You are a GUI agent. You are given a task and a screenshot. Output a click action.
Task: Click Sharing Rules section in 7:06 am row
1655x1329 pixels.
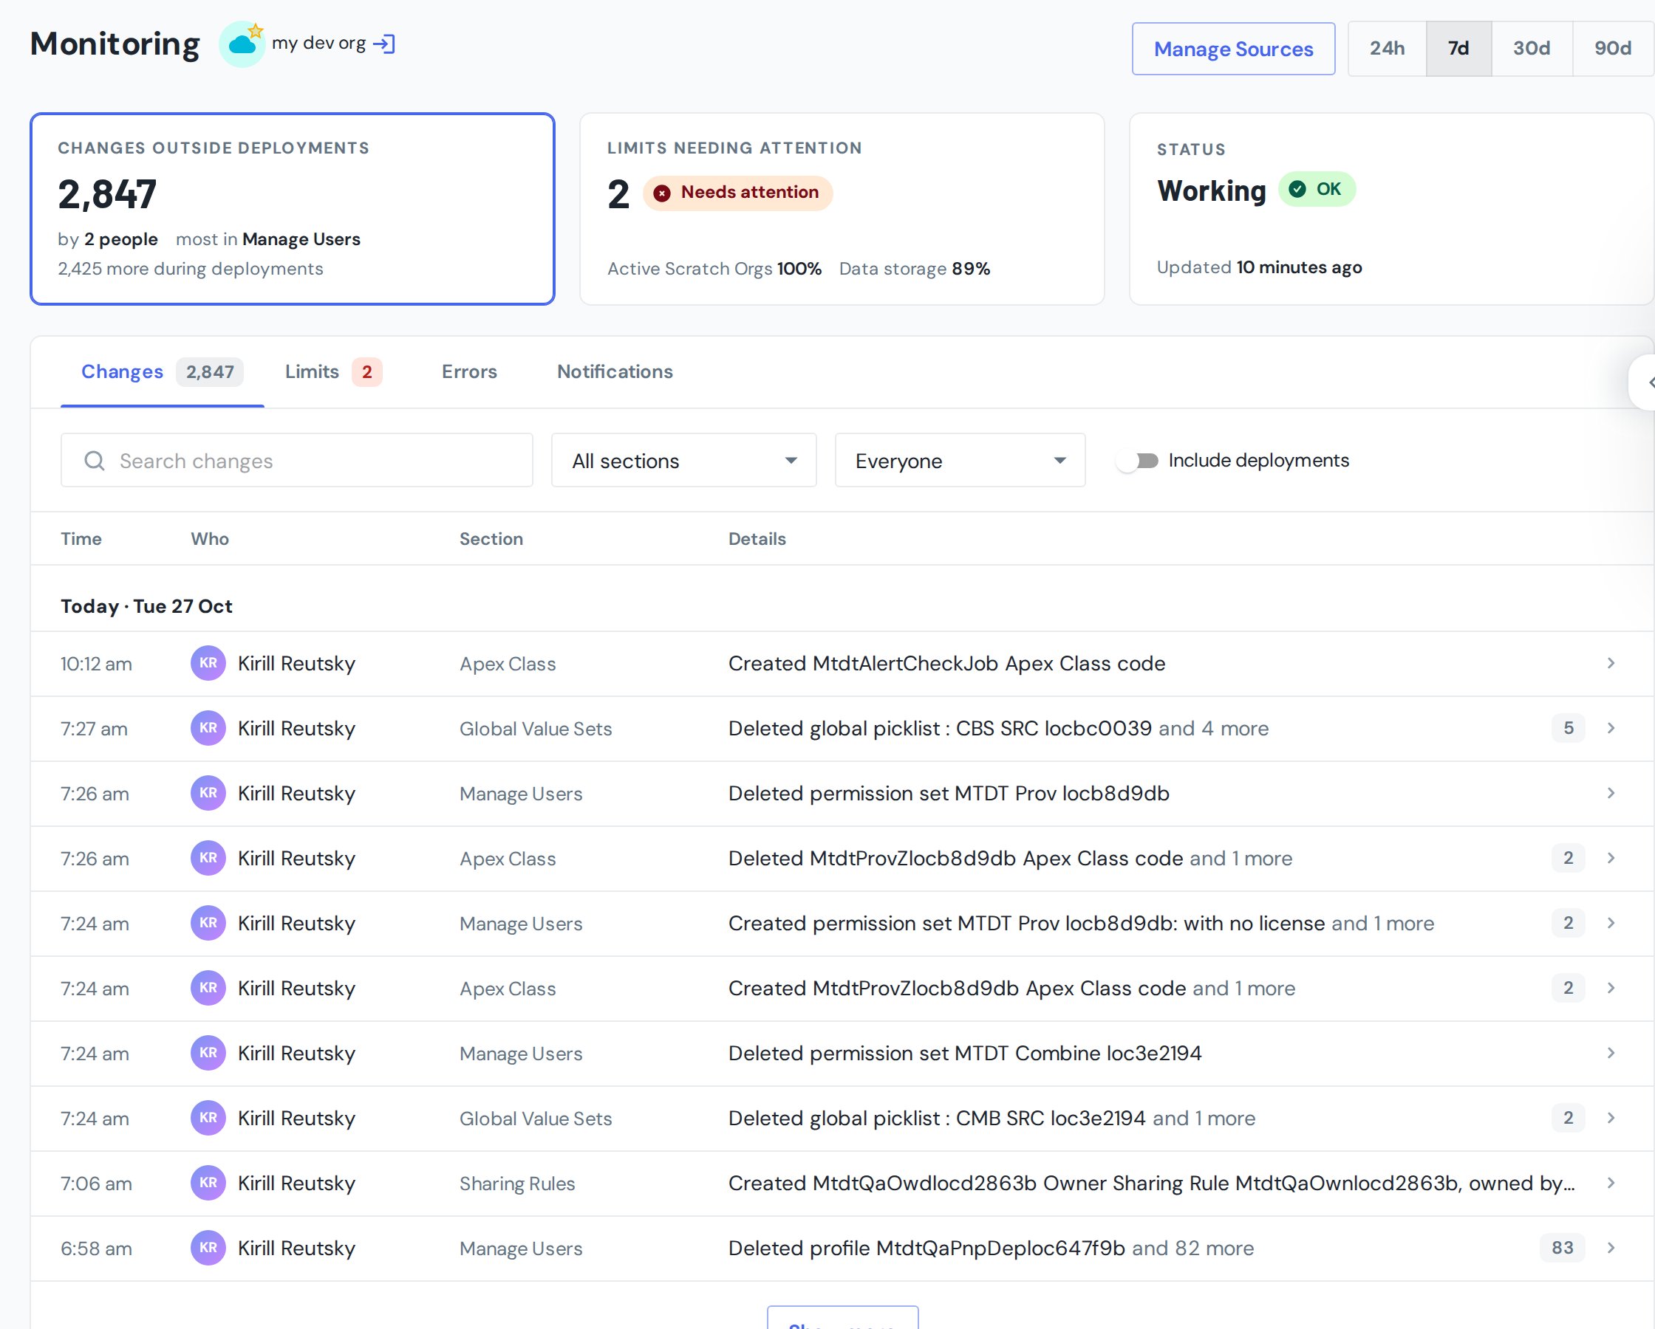pos(517,1184)
